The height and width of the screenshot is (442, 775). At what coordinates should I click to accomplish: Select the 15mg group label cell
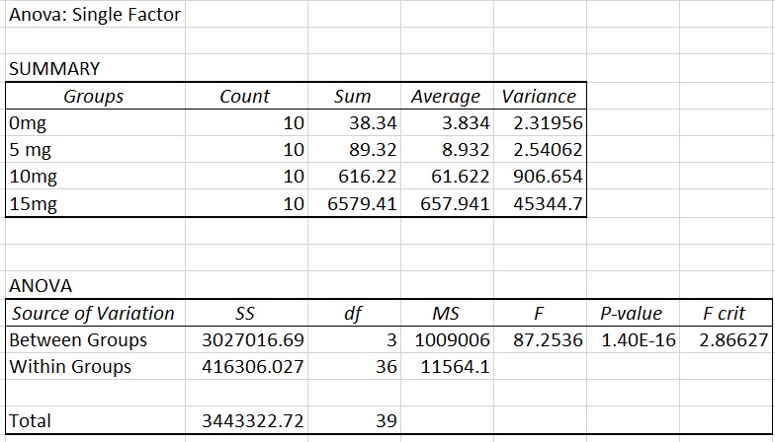click(33, 205)
